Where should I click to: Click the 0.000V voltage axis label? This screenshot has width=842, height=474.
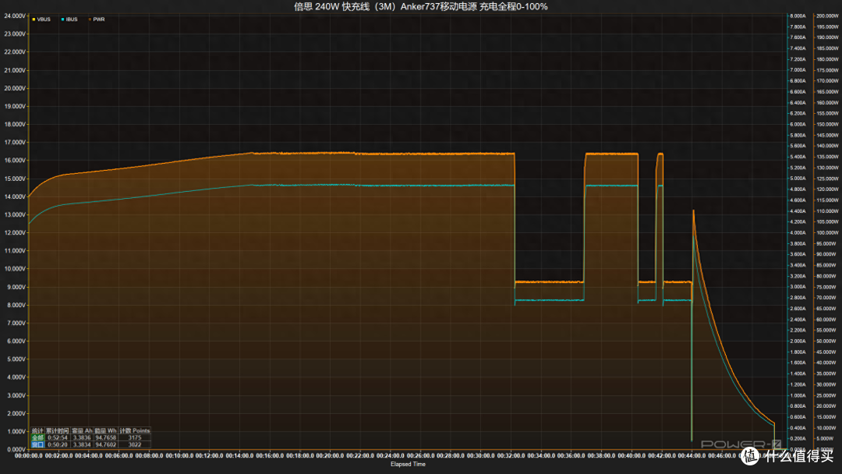16,449
